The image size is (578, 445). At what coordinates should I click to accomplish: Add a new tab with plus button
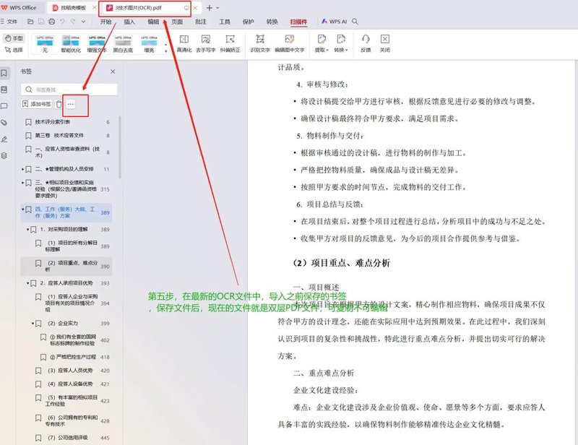pyautogui.click(x=210, y=8)
